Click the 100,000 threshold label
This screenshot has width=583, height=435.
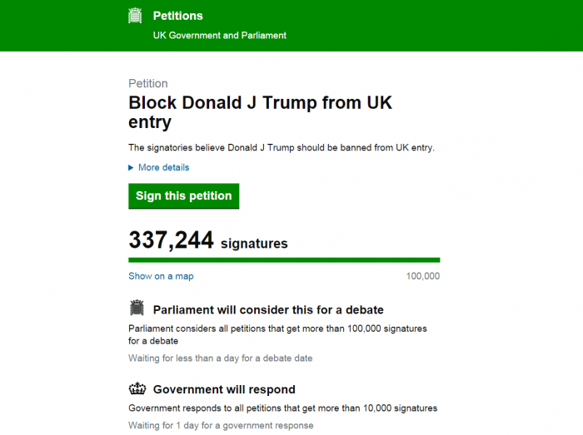[422, 276]
